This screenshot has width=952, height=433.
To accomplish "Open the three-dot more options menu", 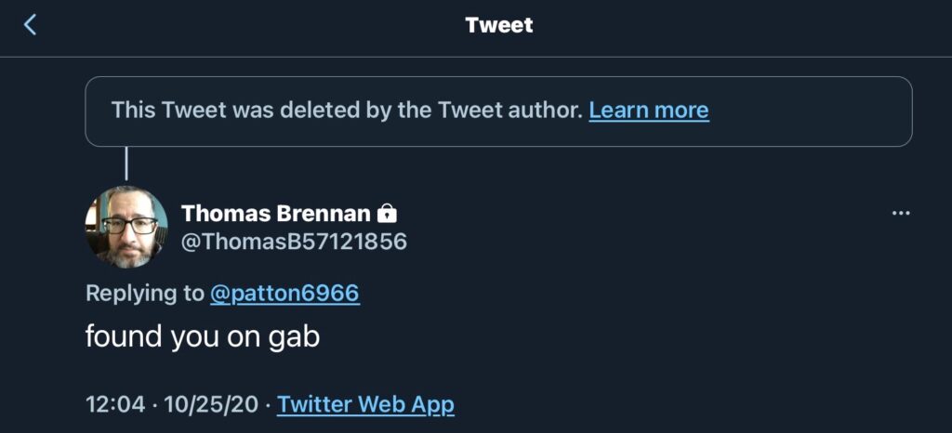I will (900, 214).
